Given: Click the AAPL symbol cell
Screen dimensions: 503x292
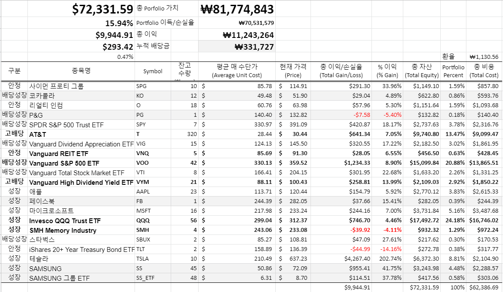Looking at the screenshot, I should (153, 192).
